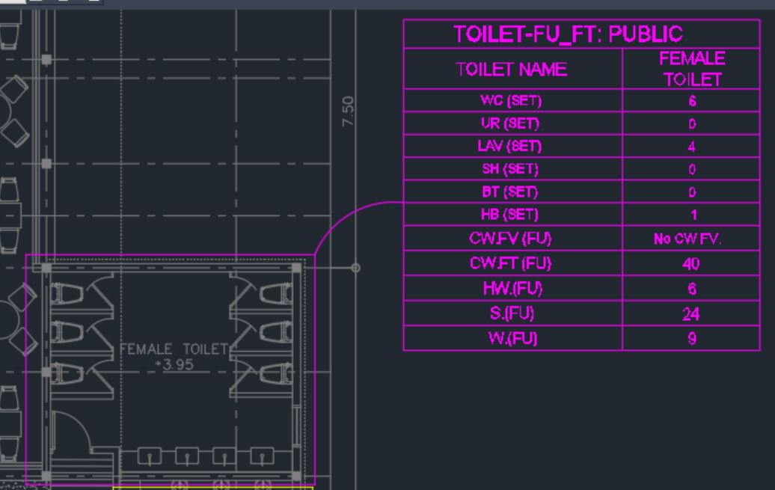The height and width of the screenshot is (490, 775).
Task: Click the LAV (SET) row label
Action: (512, 147)
